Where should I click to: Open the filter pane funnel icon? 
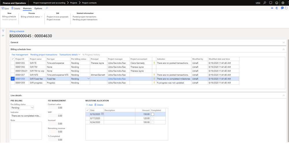point(3,31)
